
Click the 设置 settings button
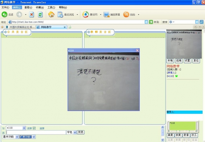[x=187, y=60]
